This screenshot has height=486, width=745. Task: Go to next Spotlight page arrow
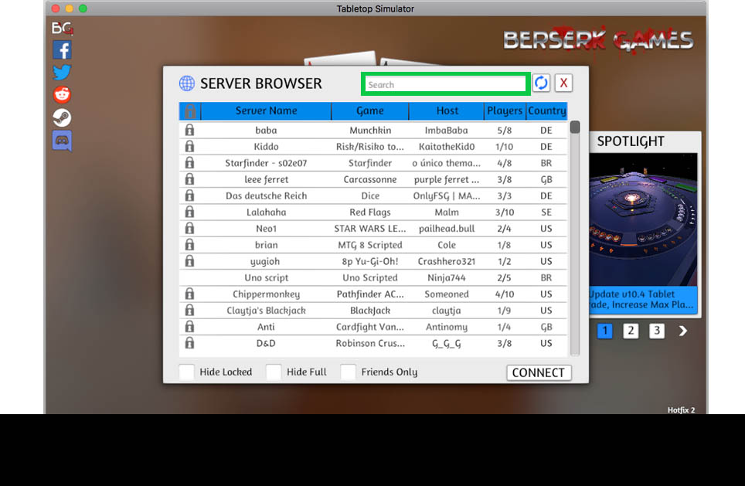click(682, 331)
